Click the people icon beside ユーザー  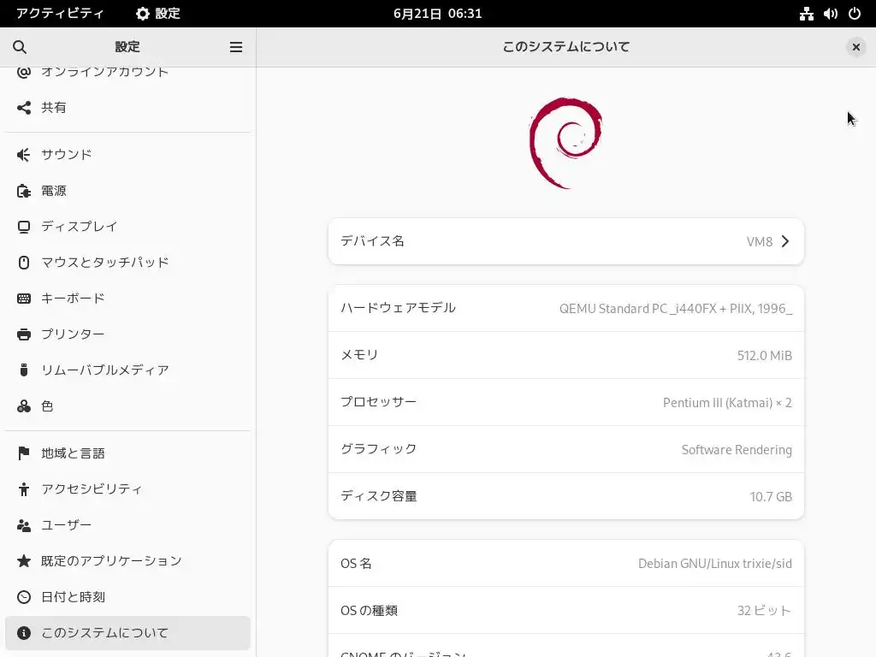tap(23, 525)
